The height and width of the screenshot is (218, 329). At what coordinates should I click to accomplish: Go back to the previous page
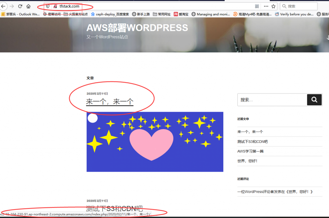click(3, 6)
